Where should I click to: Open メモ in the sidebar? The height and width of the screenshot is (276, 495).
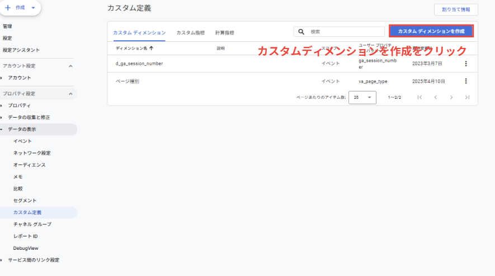18,177
